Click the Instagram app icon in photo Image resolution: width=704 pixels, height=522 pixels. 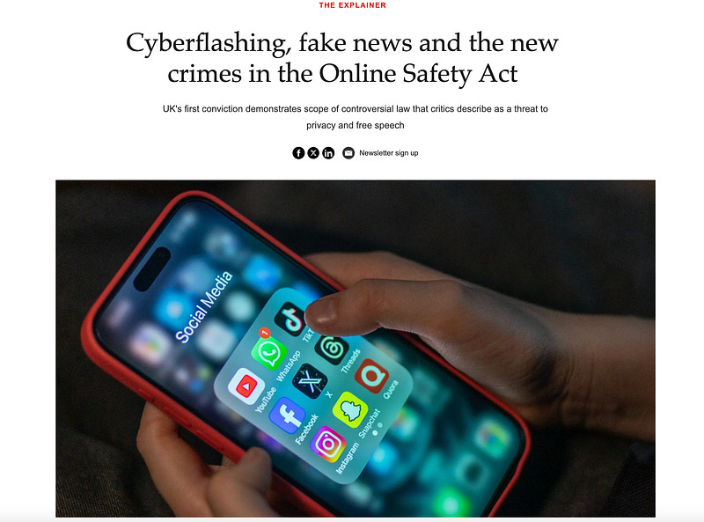tap(327, 444)
